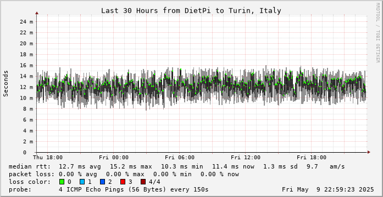This screenshot has height=197, width=383.
Task: Click the packet loss statistics line
Action: click(124, 175)
